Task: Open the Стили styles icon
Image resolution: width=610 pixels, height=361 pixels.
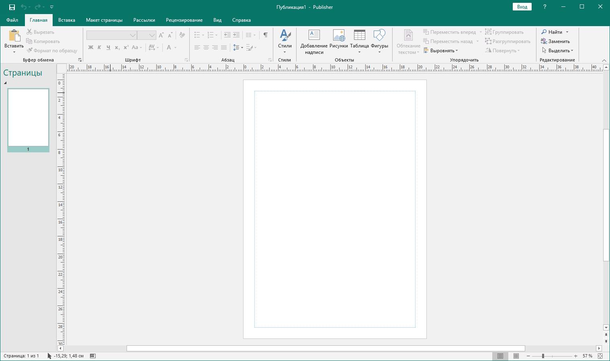Action: (285, 36)
